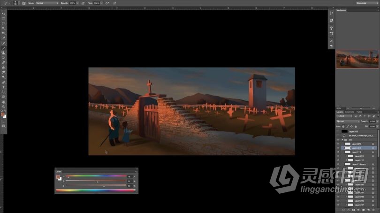Select the Path Selection tool
The image size is (380, 213).
[3, 92]
